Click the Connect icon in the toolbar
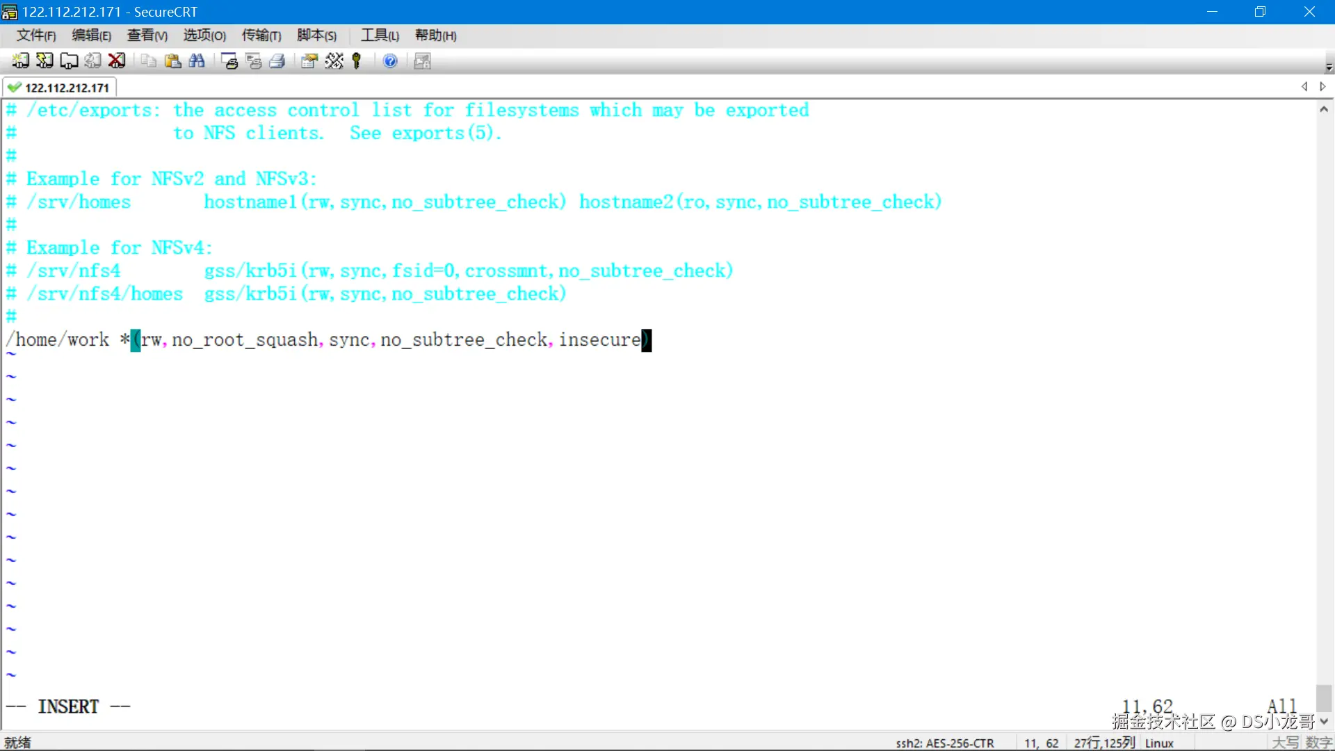This screenshot has width=1335, height=751. 20,61
